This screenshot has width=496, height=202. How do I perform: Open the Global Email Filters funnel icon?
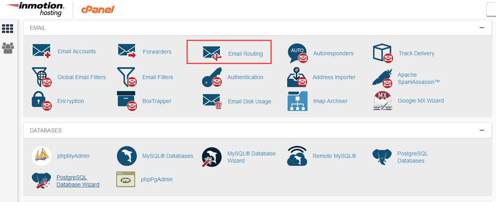tap(42, 77)
